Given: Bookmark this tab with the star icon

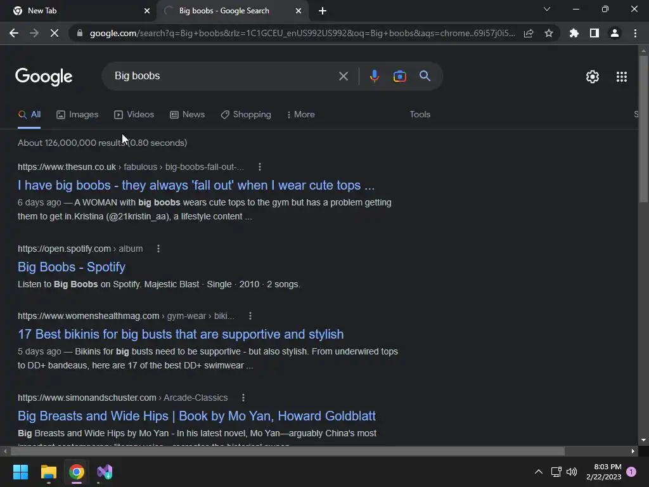Looking at the screenshot, I should coord(549,33).
